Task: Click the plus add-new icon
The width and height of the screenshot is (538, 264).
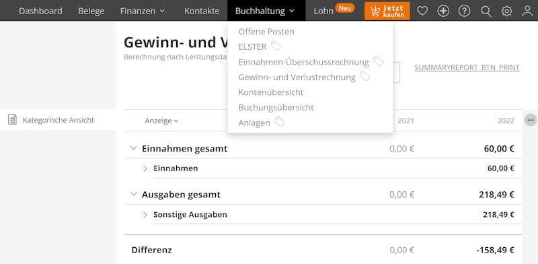Action: 443,11
